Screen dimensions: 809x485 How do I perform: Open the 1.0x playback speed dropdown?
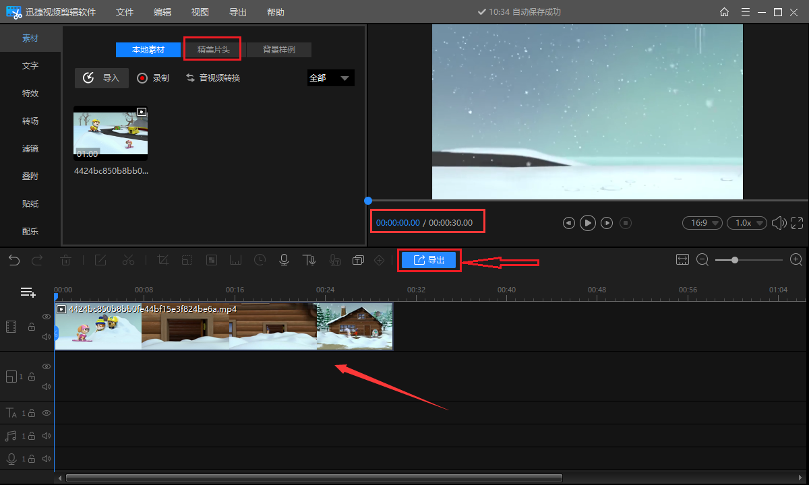tap(747, 223)
